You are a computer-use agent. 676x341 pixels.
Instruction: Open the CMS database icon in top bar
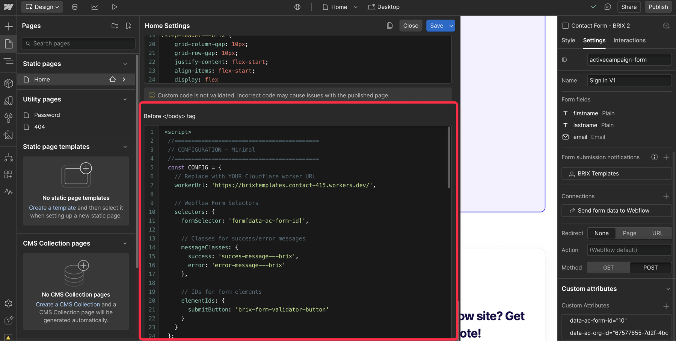click(75, 7)
